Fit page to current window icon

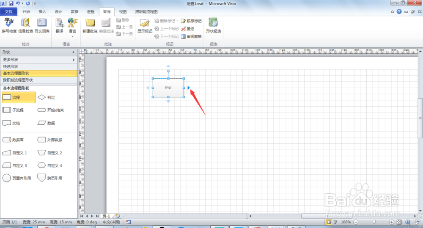point(399,222)
